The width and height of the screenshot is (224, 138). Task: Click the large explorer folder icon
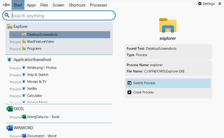click(x=168, y=25)
